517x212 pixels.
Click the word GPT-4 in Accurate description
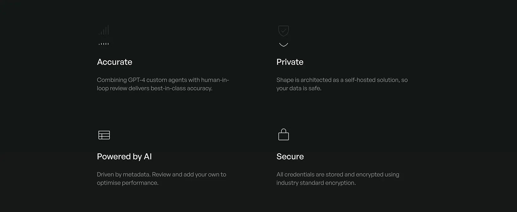[136, 80]
